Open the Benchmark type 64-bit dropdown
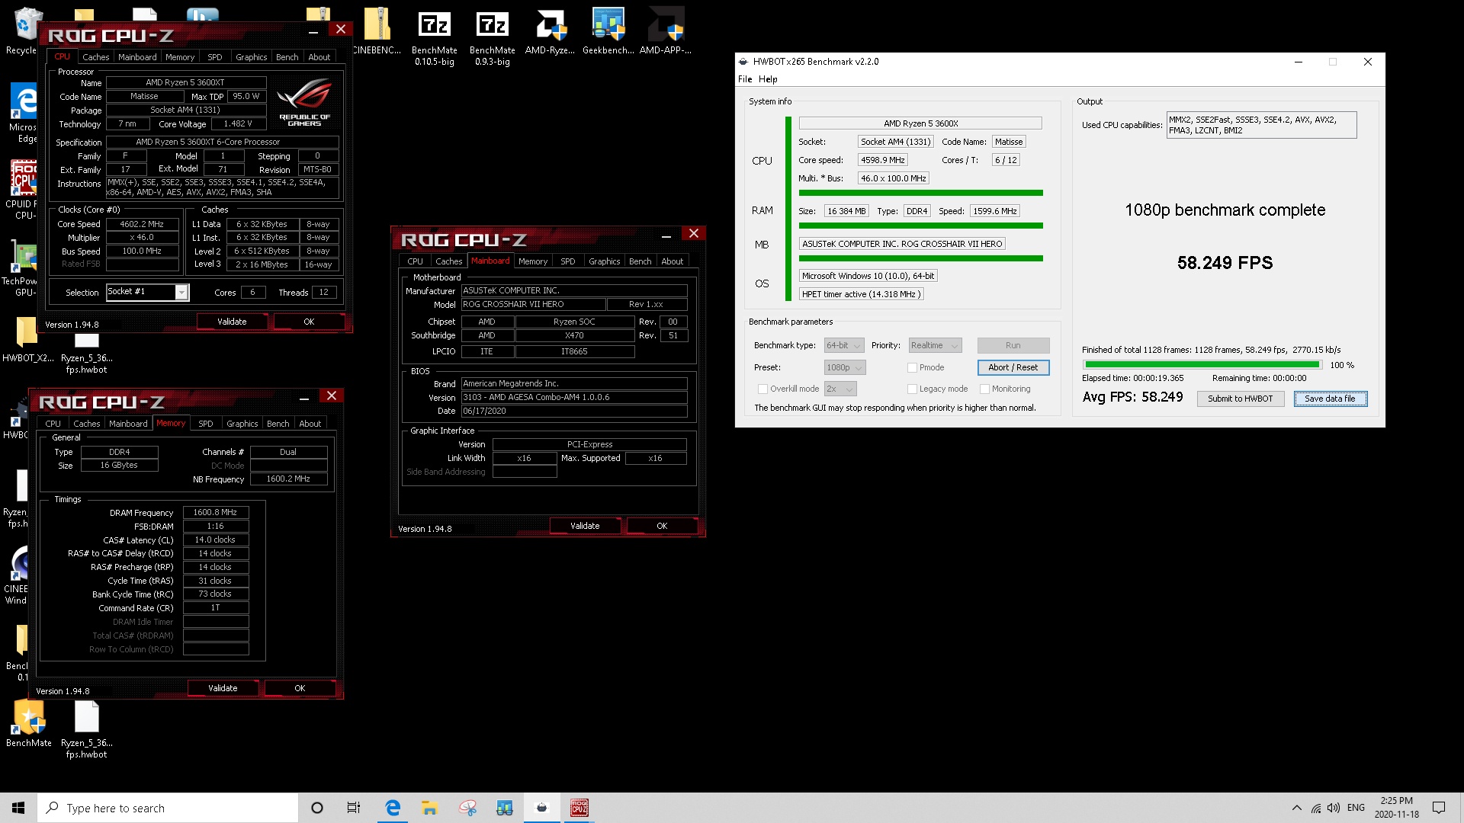This screenshot has width=1464, height=823. pyautogui.click(x=844, y=345)
